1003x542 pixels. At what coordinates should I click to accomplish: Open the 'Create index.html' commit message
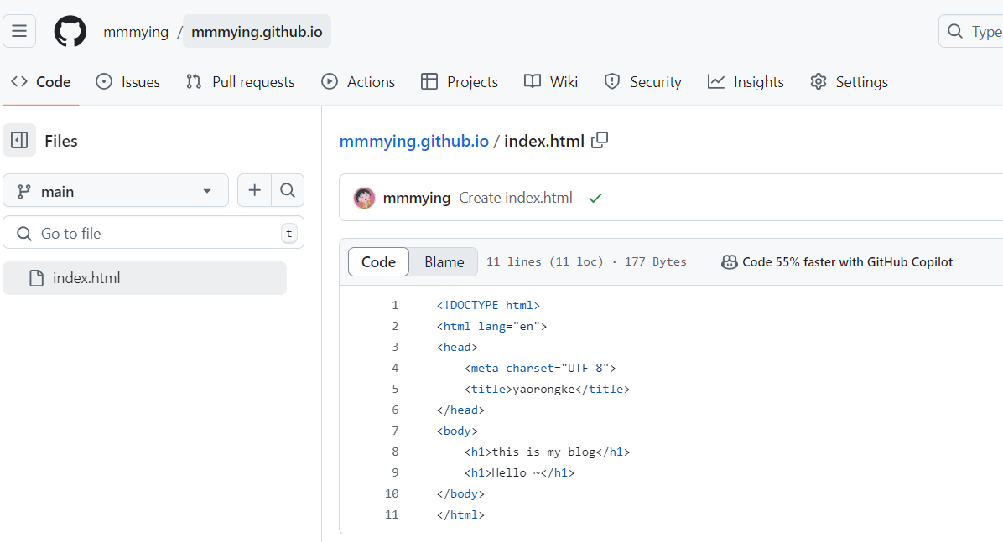tap(516, 199)
